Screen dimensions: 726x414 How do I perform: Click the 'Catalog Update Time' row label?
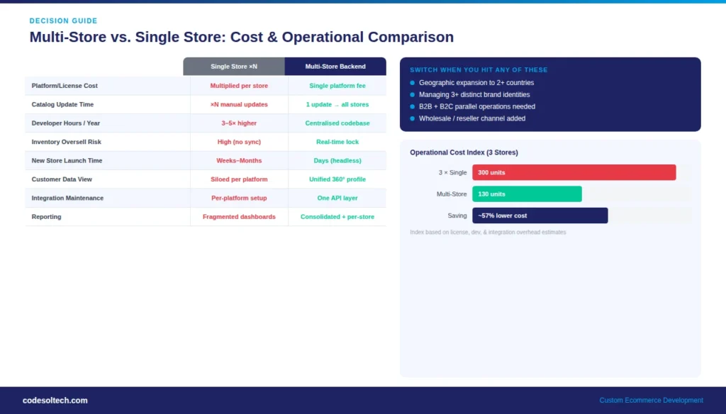click(62, 104)
